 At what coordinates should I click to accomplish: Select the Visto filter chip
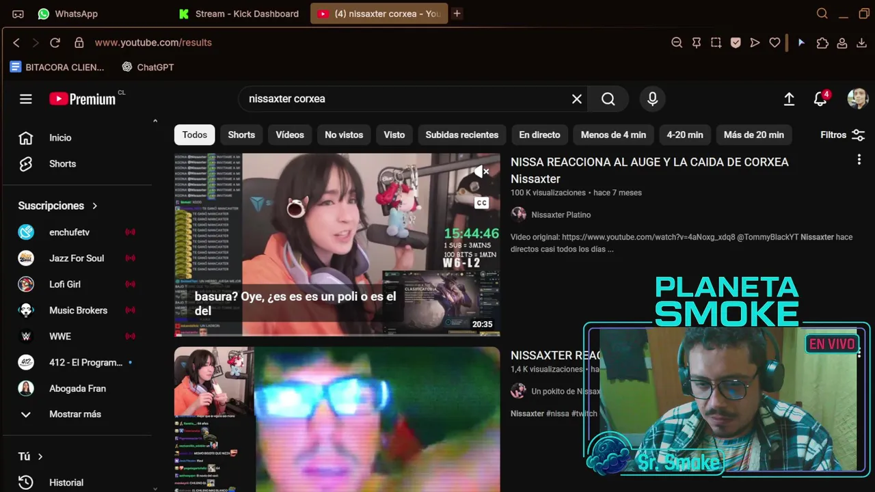[x=394, y=135]
